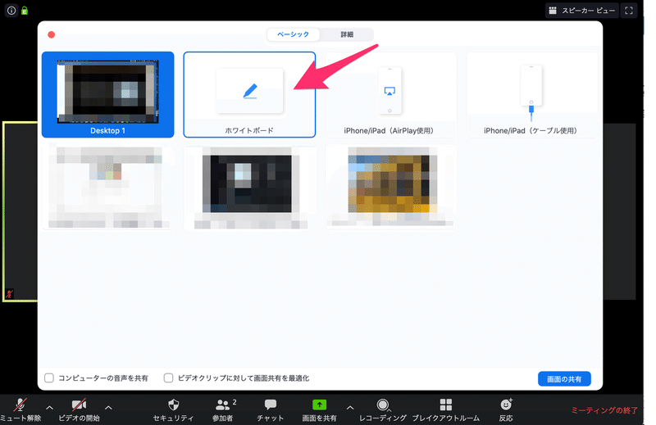Select the dark blurred window thumbnail
This screenshot has width=656, height=425.
(x=250, y=187)
